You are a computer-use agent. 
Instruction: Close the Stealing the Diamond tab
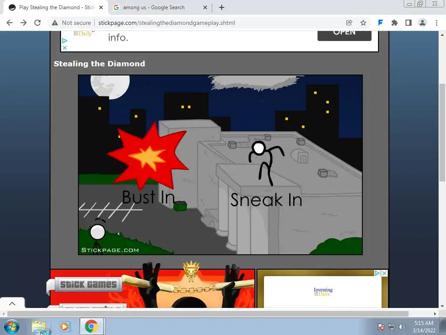(x=101, y=7)
